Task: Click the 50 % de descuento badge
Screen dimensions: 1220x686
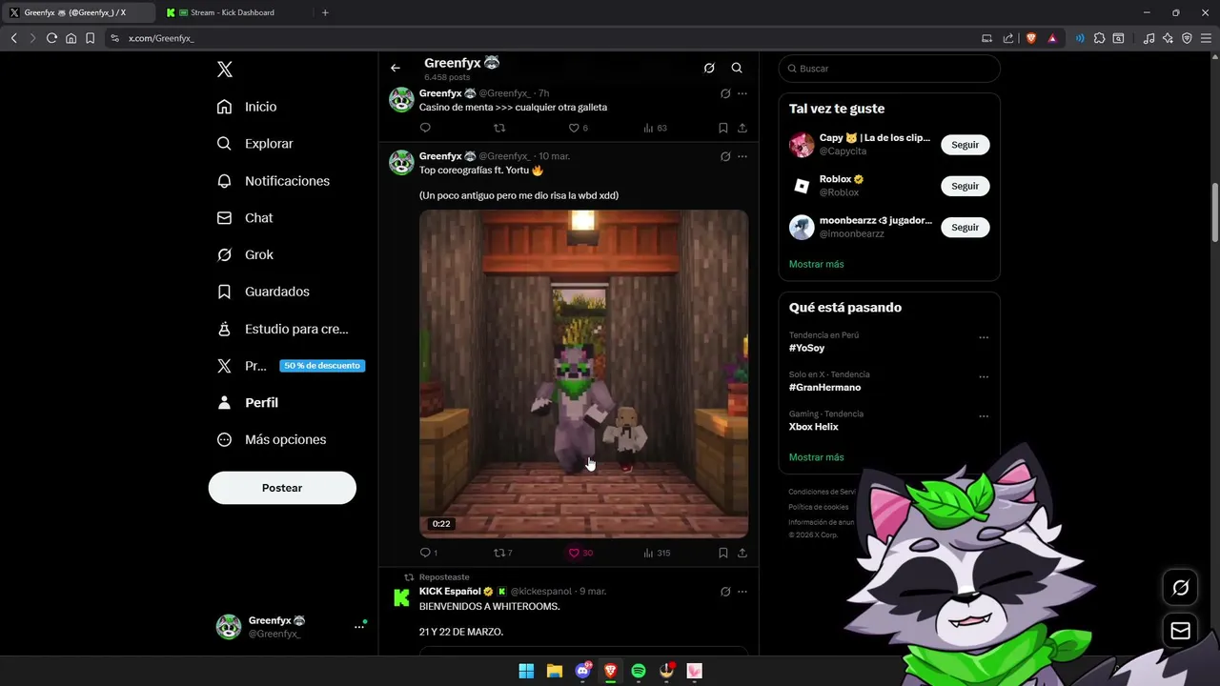Action: pyautogui.click(x=322, y=366)
